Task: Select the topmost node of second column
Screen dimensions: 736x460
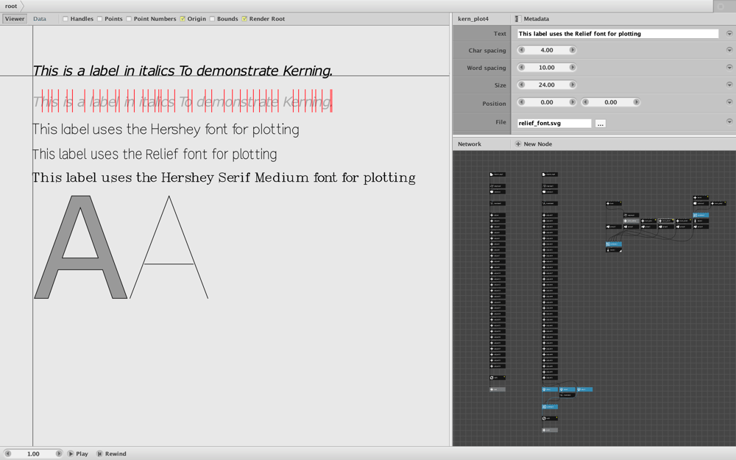Action: pos(550,174)
